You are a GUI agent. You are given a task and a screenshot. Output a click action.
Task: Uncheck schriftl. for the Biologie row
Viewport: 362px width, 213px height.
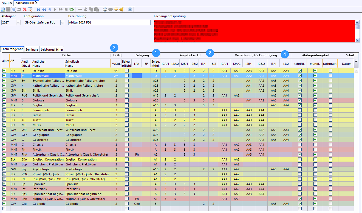[x=300, y=100]
